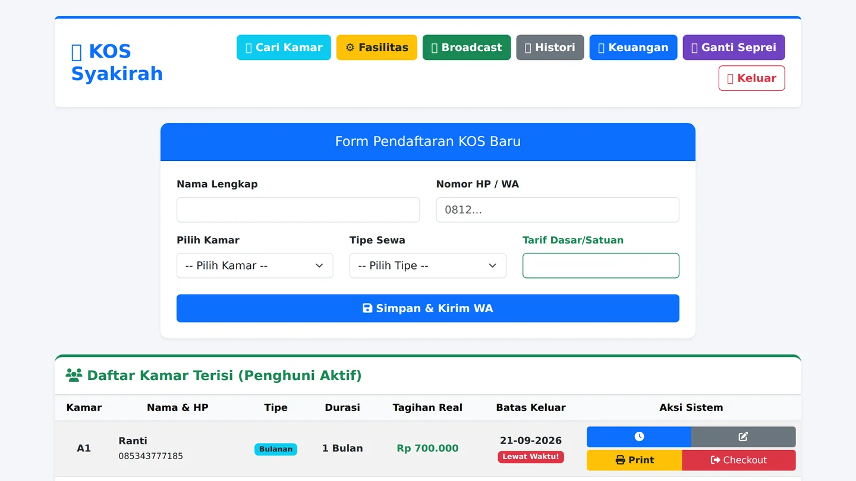Click the Form Pendaftaran KOS Baru header
The image size is (856, 481).
[x=428, y=141]
